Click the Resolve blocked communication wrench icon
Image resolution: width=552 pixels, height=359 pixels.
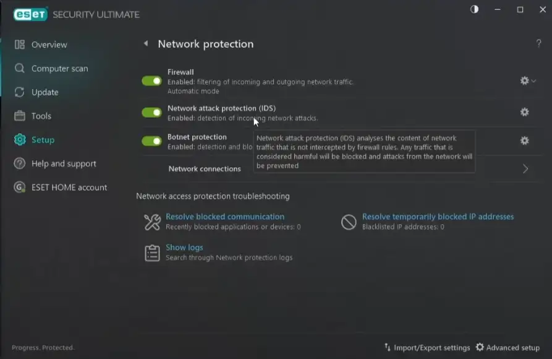[x=152, y=222]
